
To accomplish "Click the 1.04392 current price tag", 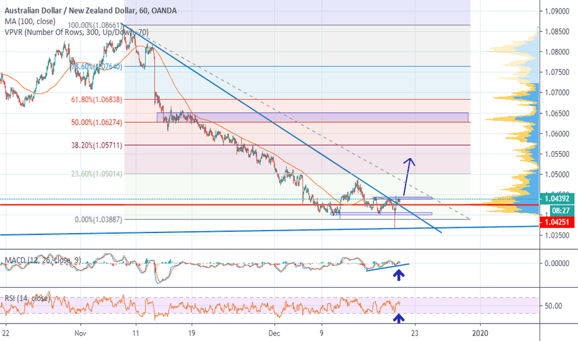I will 559,199.
